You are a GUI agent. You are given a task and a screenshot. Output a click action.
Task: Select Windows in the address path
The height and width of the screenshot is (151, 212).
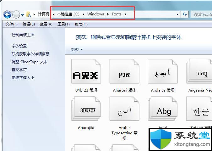95,14
